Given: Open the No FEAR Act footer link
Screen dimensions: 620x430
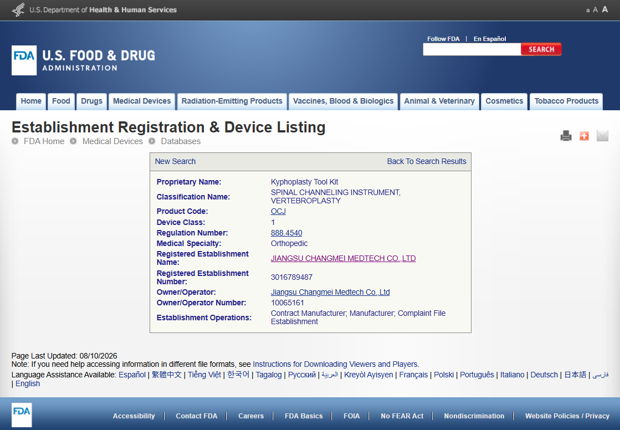Looking at the screenshot, I should click(402, 416).
